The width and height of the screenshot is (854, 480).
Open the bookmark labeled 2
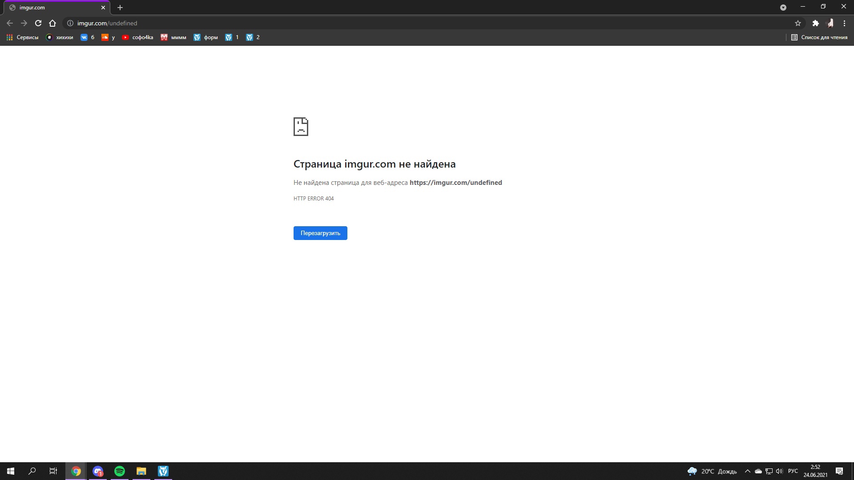(253, 37)
